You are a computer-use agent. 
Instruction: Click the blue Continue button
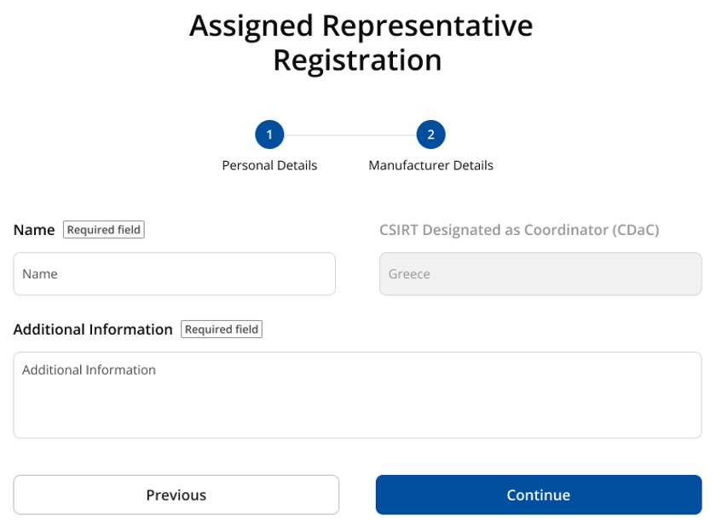pos(538,495)
